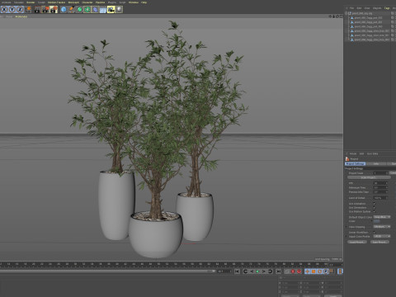Image resolution: width=396 pixels, height=297 pixels.
Task: Click the record active objects button
Action: pyautogui.click(x=293, y=271)
